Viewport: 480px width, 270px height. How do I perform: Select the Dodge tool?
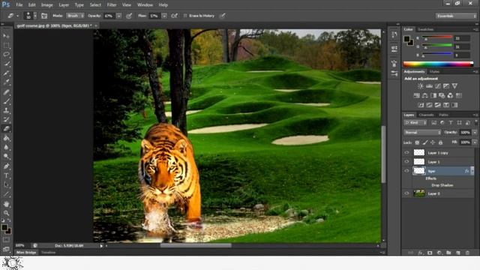(x=6, y=157)
